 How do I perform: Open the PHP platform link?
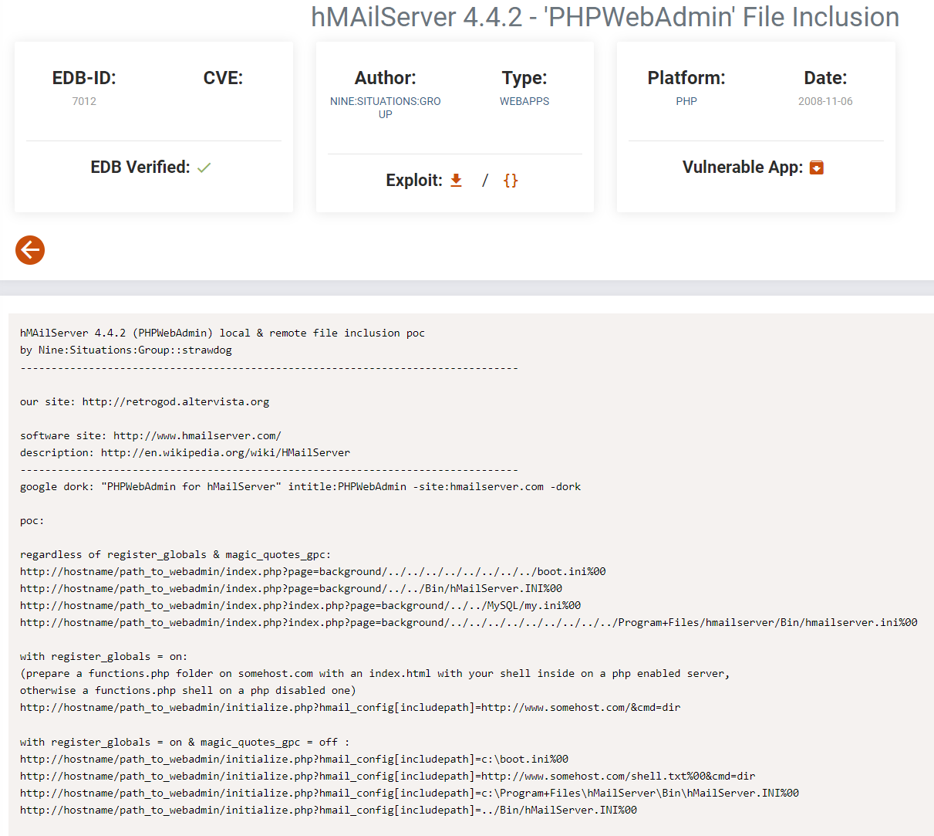(686, 101)
